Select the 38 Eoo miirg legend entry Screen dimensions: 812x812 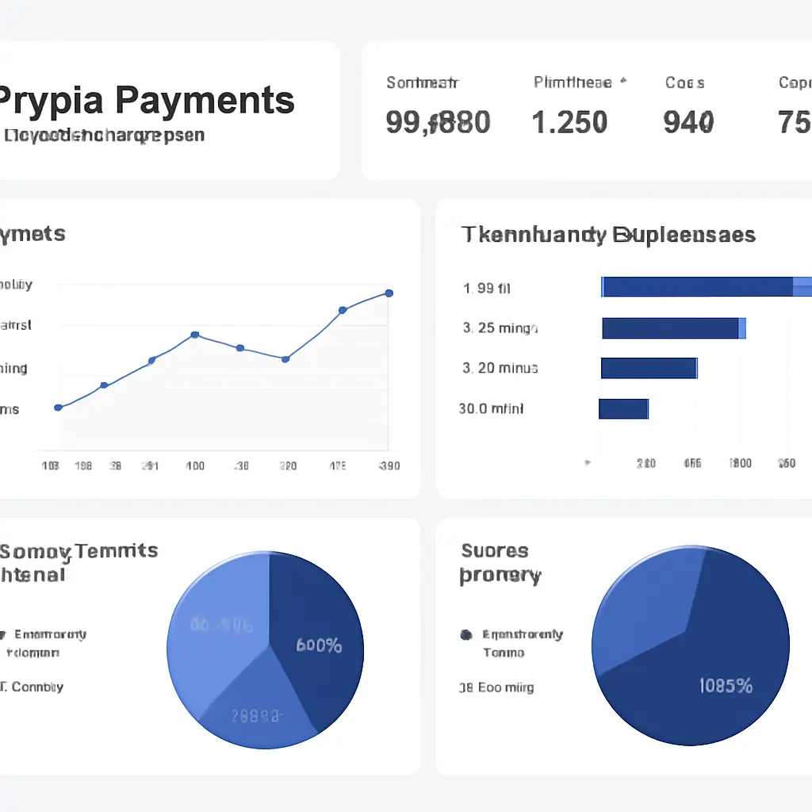coord(496,688)
